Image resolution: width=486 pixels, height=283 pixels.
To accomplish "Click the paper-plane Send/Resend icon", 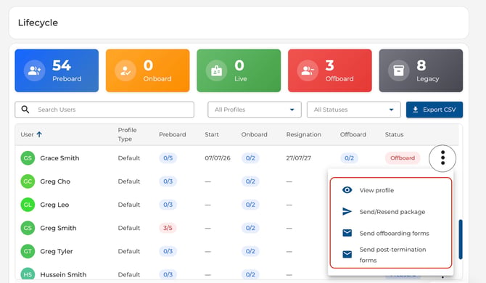I will [x=347, y=211].
